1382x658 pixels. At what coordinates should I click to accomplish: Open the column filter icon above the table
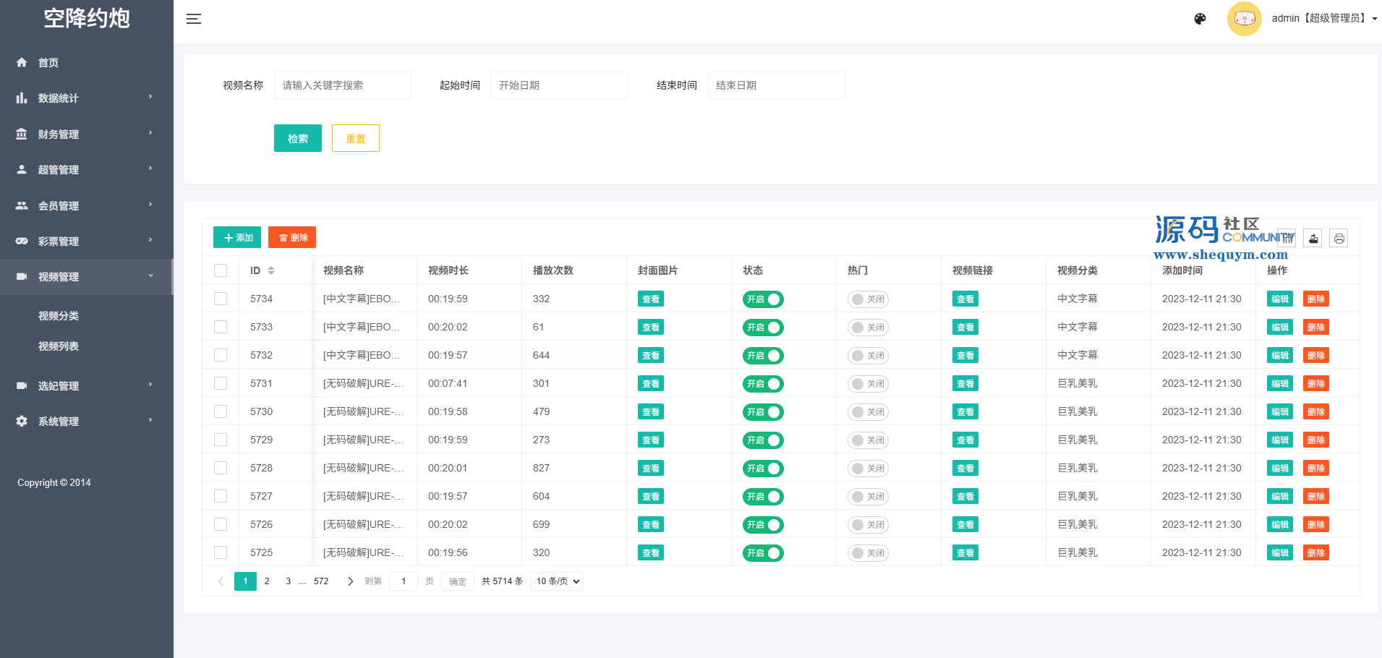pos(1288,238)
